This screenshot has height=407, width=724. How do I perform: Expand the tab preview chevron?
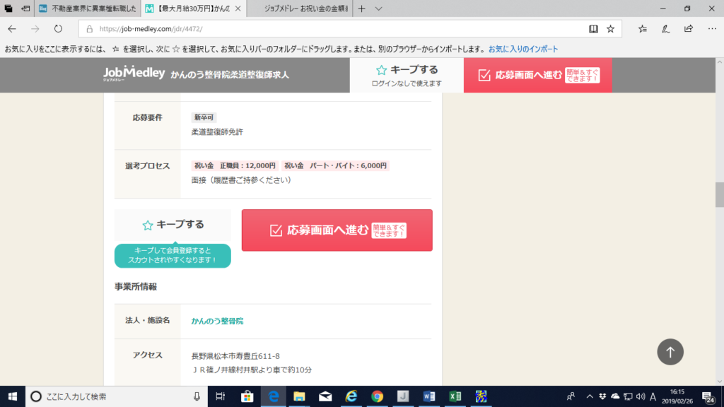click(379, 8)
